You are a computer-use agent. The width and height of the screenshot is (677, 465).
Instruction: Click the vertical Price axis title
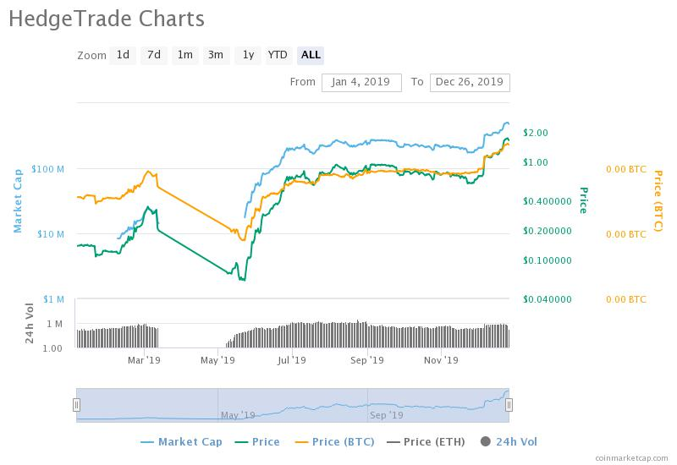coord(583,200)
